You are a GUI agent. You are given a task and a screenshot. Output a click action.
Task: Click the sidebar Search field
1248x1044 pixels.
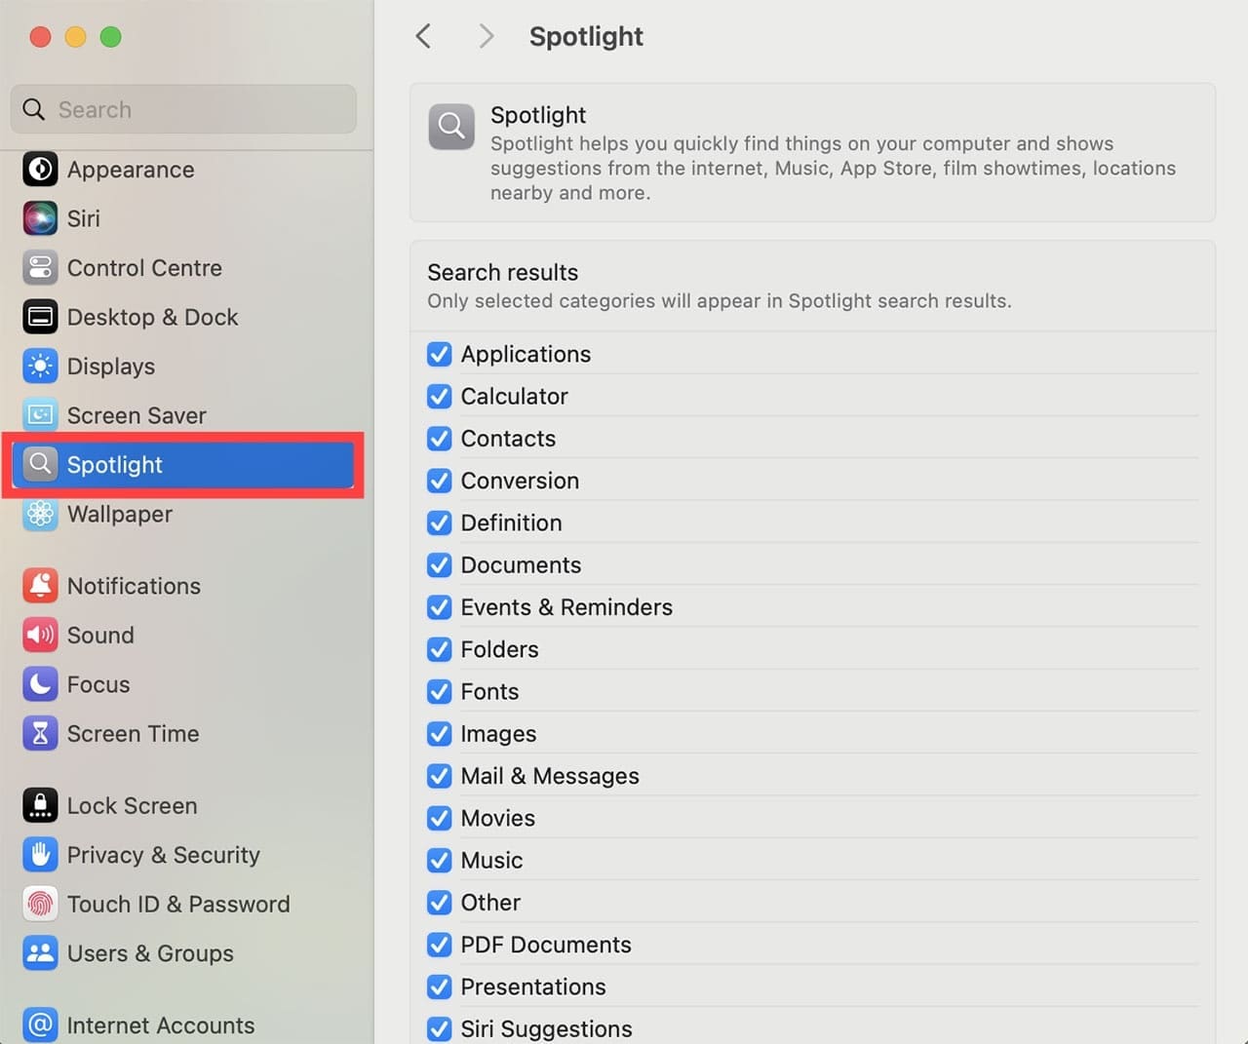click(183, 109)
